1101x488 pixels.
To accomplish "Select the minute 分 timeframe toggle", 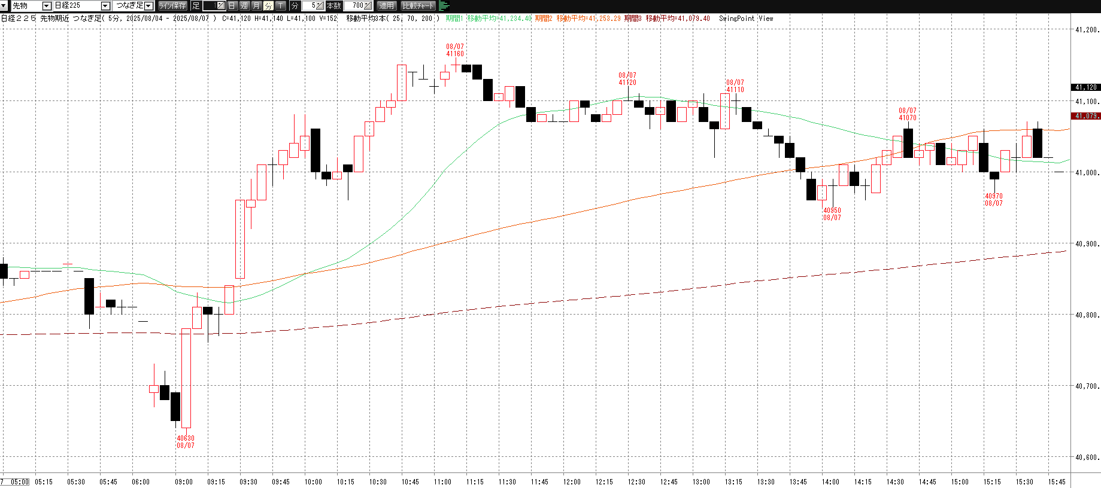I will [268, 6].
